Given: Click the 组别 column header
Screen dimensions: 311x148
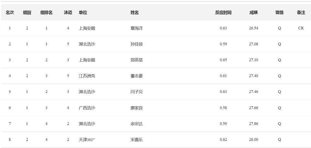Looking at the screenshot, I should tap(27, 13).
